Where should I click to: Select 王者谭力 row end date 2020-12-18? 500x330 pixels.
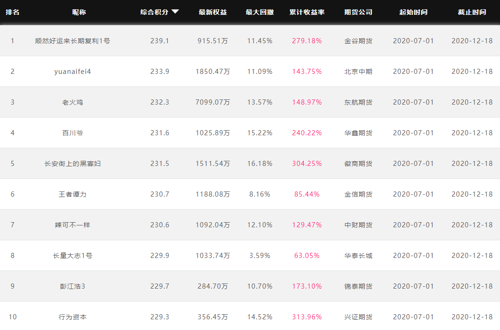(472, 194)
